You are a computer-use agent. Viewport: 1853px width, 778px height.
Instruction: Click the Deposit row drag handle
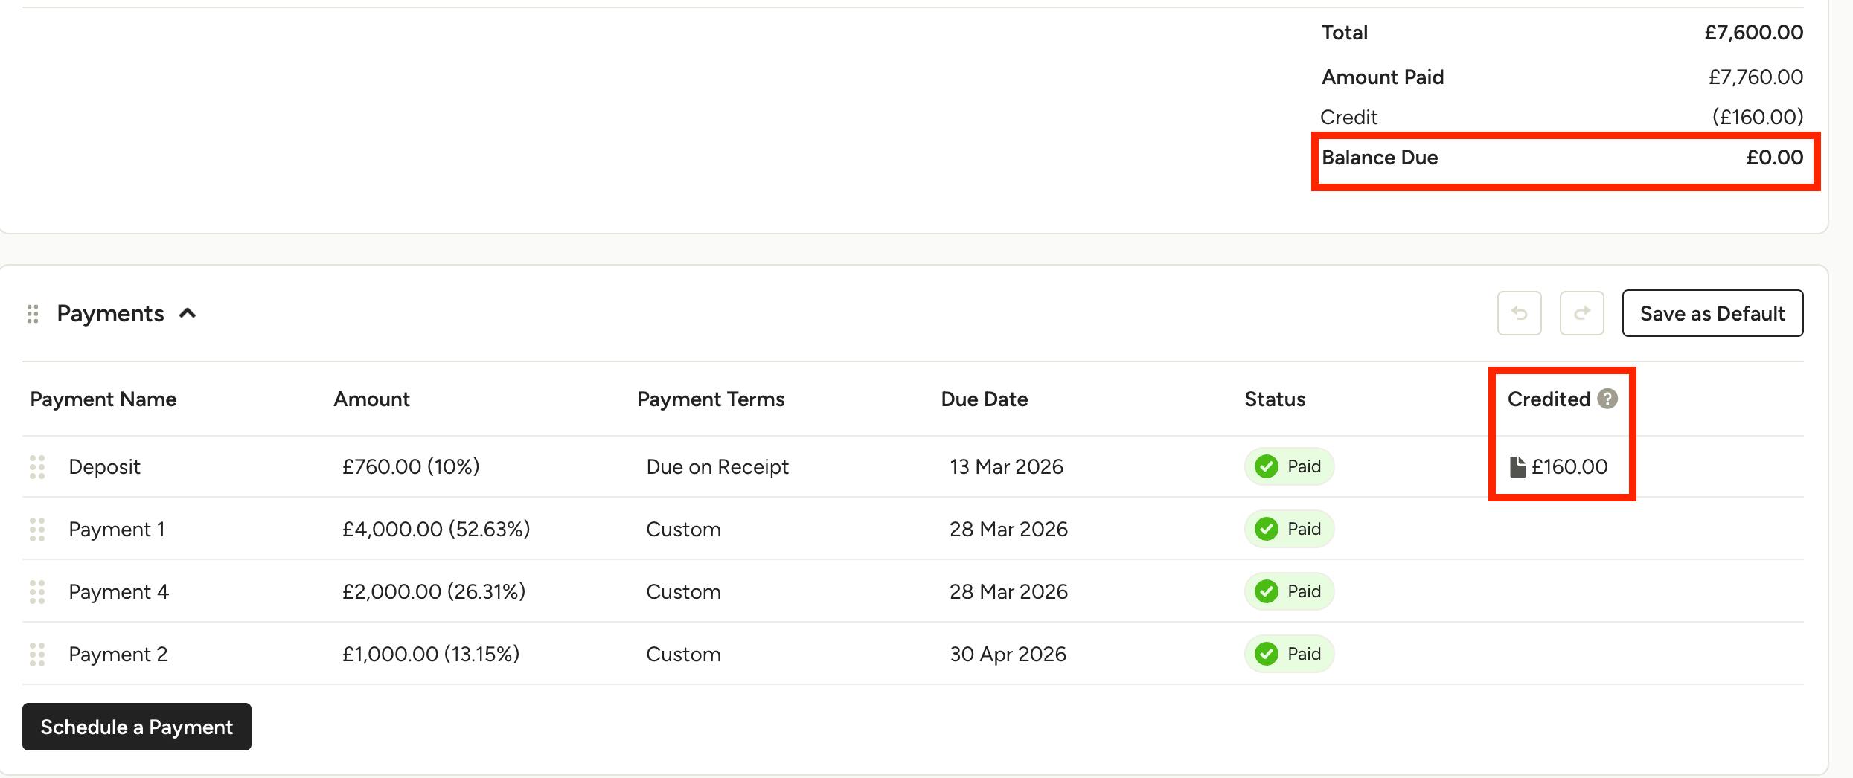(37, 467)
